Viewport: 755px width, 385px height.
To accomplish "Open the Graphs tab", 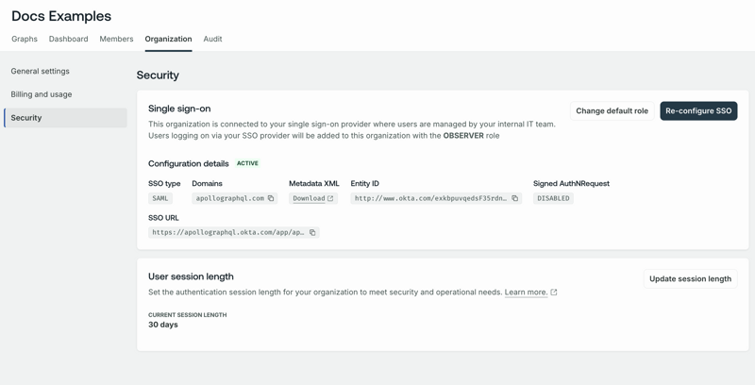I will (x=25, y=39).
